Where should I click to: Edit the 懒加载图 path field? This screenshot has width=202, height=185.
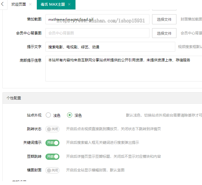[97, 19]
